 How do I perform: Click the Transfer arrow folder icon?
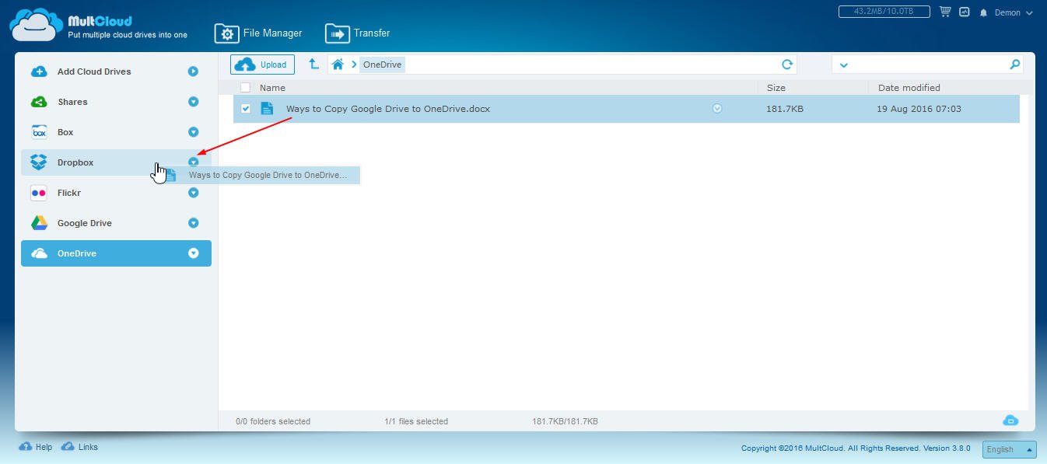[x=338, y=33]
